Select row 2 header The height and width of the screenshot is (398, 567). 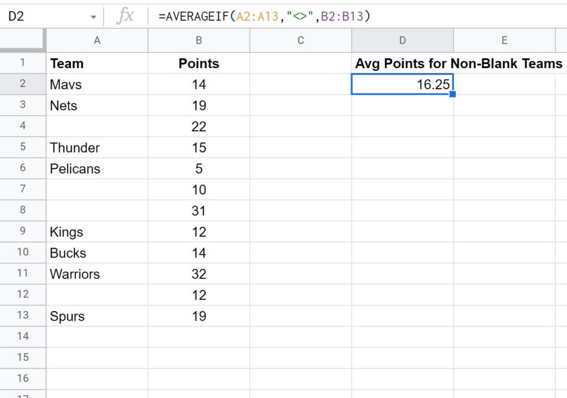click(x=23, y=84)
